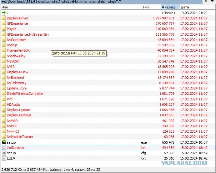The image size is (216, 173).
Task: Click the <Папка> label in parent row
Action: coord(169,13)
